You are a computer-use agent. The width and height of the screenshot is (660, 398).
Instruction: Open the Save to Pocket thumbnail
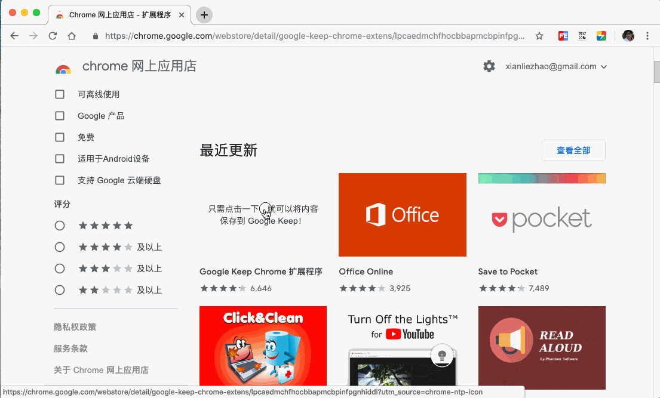pos(542,215)
